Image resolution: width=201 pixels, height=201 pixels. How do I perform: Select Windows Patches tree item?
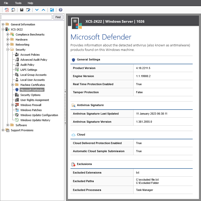tap(31, 110)
